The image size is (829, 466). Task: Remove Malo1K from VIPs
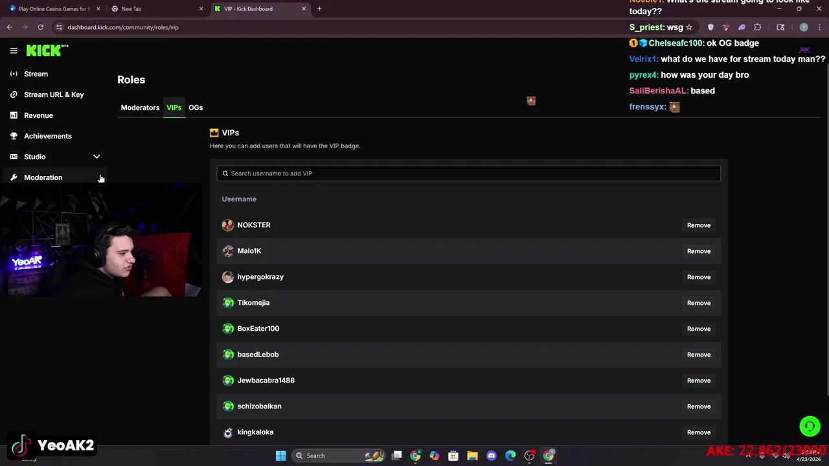click(699, 251)
